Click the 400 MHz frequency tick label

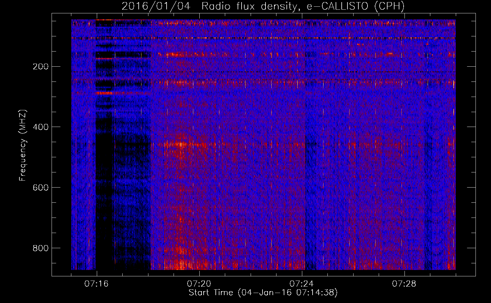(41, 127)
